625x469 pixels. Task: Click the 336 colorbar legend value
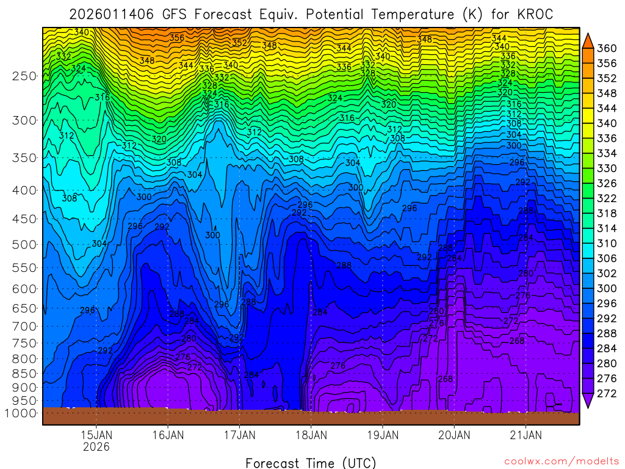(x=607, y=139)
